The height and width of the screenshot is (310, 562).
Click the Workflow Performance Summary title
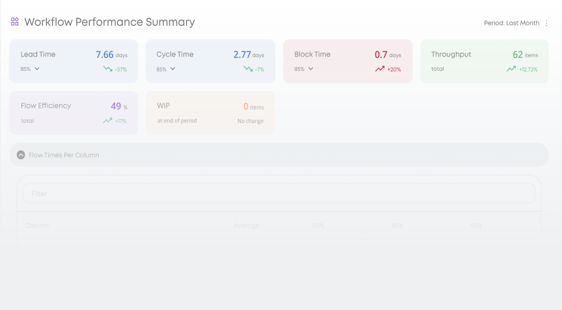pyautogui.click(x=109, y=22)
